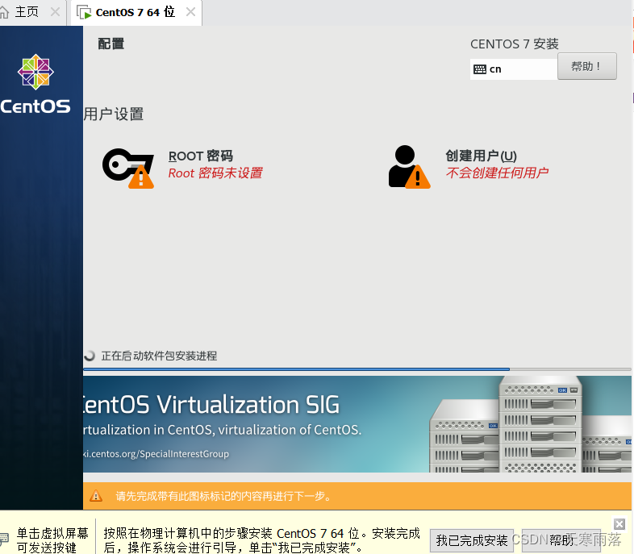This screenshot has width=634, height=554.
Task: Open the create user person icon
Action: point(409,167)
